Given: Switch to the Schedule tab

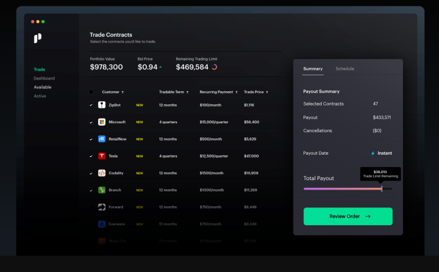Looking at the screenshot, I should (344, 69).
